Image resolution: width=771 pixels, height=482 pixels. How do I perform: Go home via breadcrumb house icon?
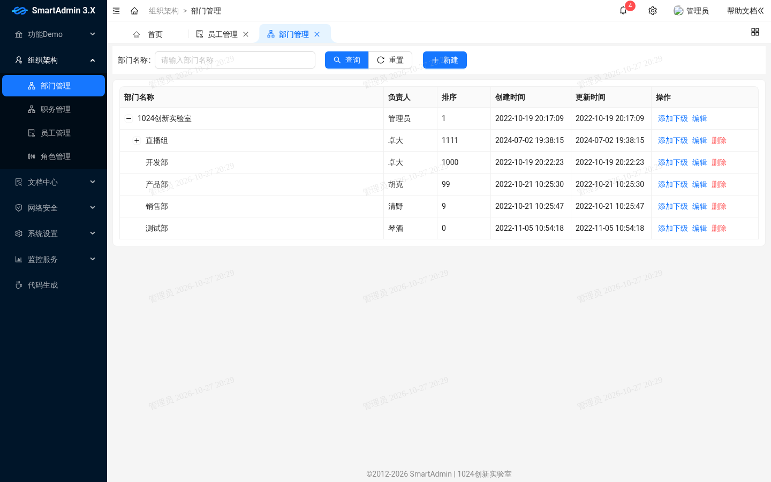[x=134, y=11]
